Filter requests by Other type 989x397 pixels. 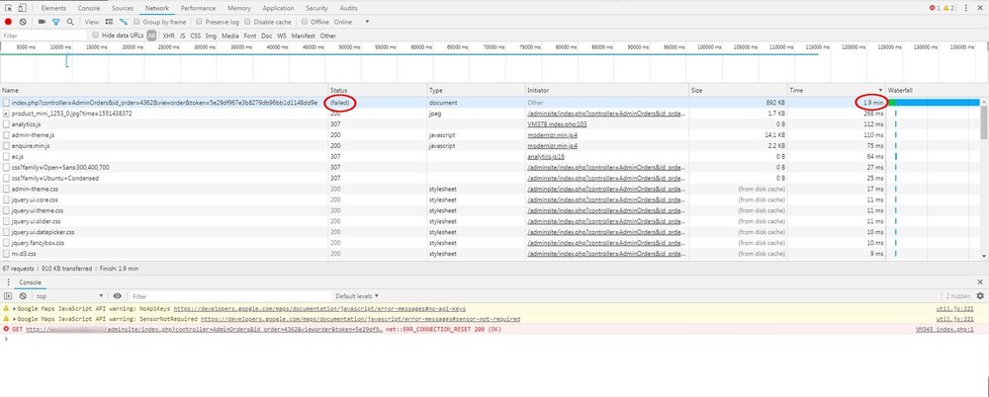click(328, 36)
